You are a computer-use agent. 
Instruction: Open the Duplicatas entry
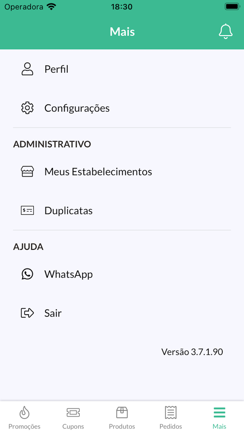[x=69, y=211]
